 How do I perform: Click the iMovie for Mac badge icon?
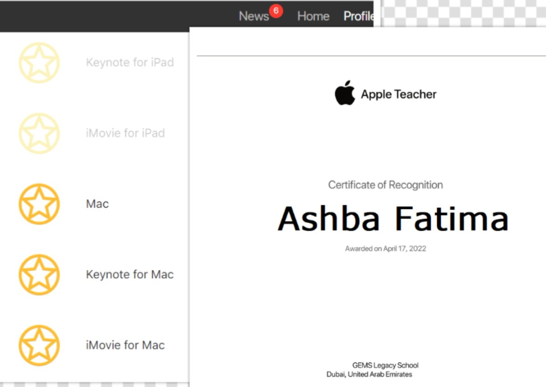[x=39, y=345]
